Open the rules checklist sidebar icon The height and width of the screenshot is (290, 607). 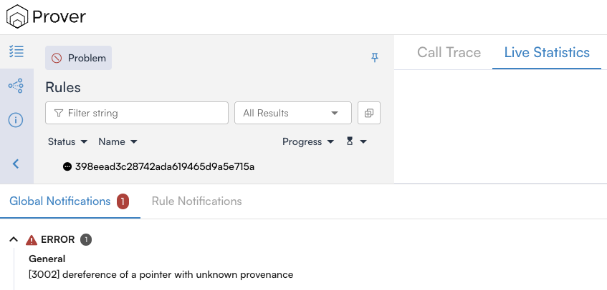16,51
